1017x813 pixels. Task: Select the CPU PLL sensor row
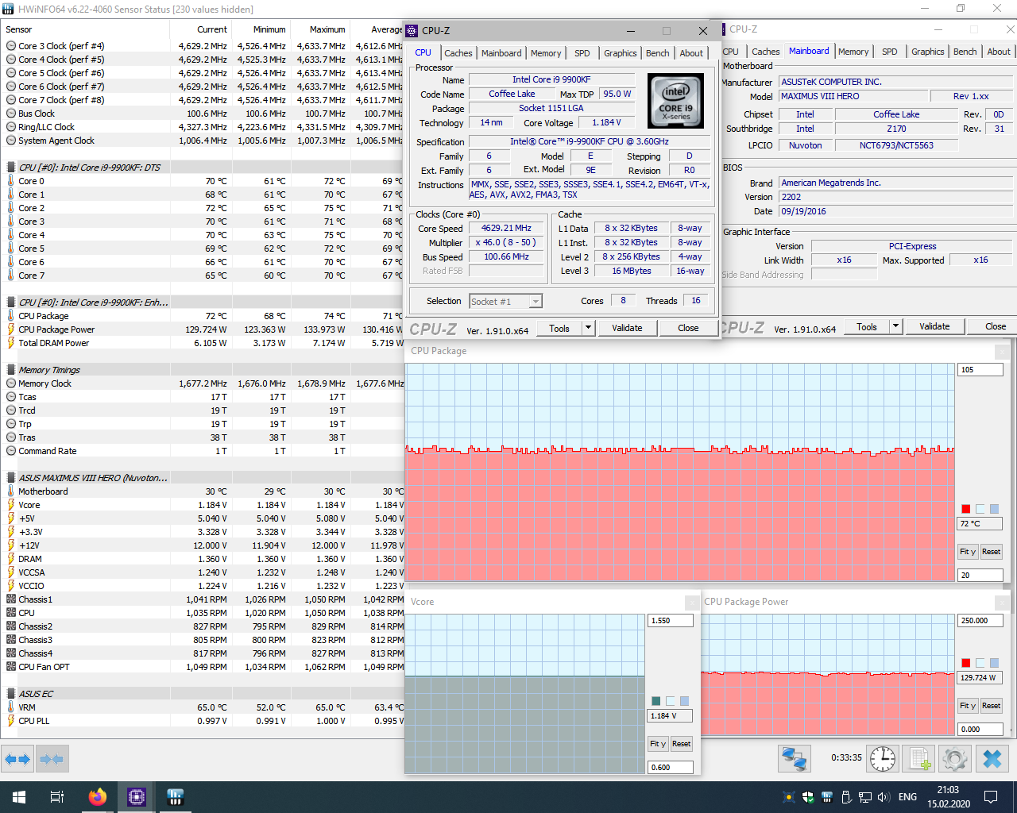pyautogui.click(x=203, y=721)
